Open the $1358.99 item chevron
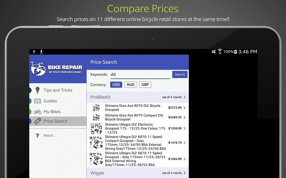286x178 pixels. [185, 128]
